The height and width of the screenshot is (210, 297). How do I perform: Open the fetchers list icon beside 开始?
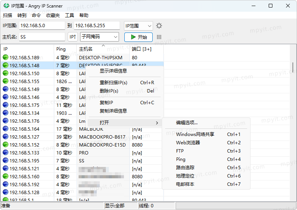point(159,37)
